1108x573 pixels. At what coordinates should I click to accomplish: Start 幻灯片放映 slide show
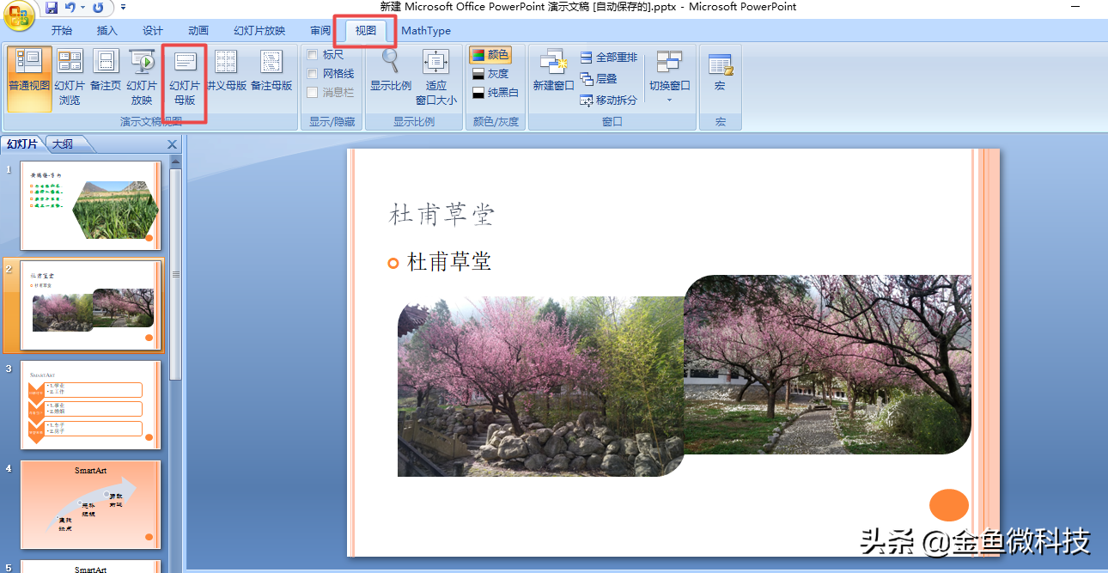click(142, 78)
